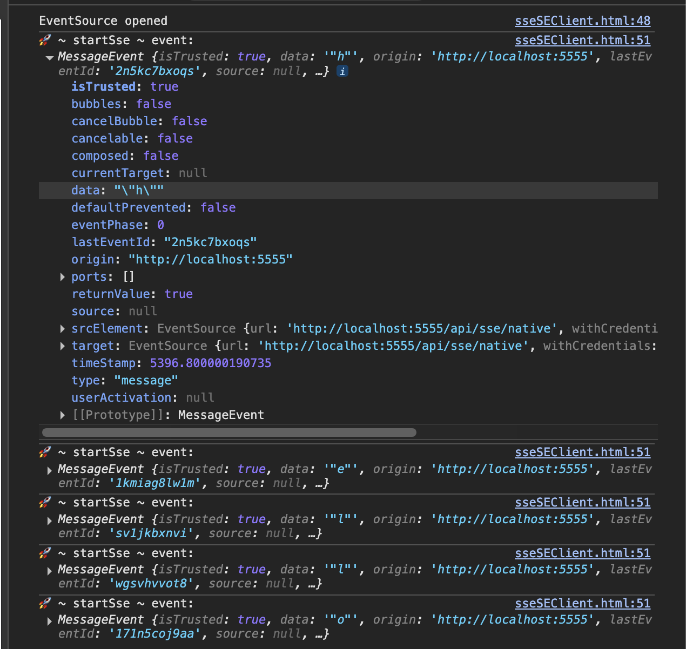Click the lastEventId value "2n5kc7bxoqs"

point(210,242)
